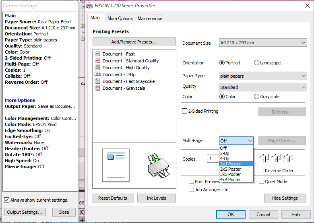Open Ink Levels
The width and height of the screenshot is (314, 223).
pos(157,198)
